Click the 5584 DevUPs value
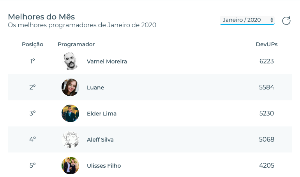Viewport: 300px width, 177px height. [266, 88]
